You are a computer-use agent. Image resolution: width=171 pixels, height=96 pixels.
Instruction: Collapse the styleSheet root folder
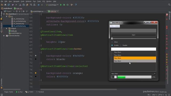4,14
